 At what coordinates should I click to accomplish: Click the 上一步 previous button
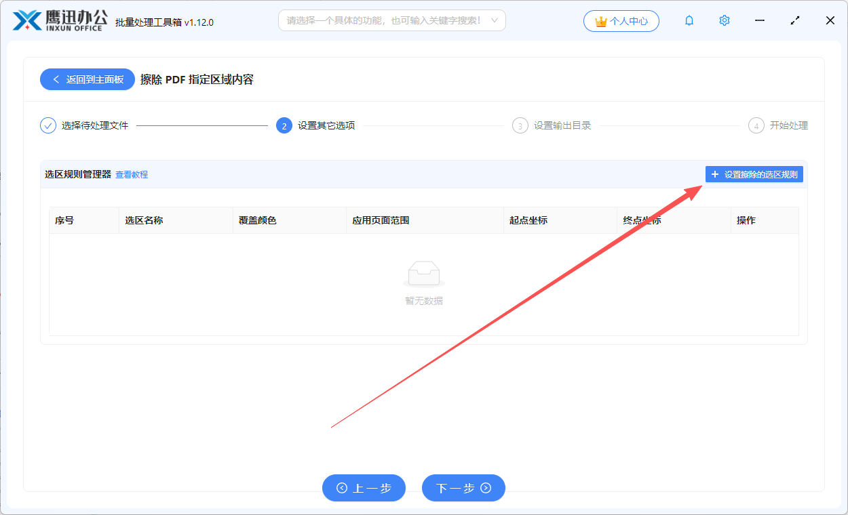(x=364, y=488)
